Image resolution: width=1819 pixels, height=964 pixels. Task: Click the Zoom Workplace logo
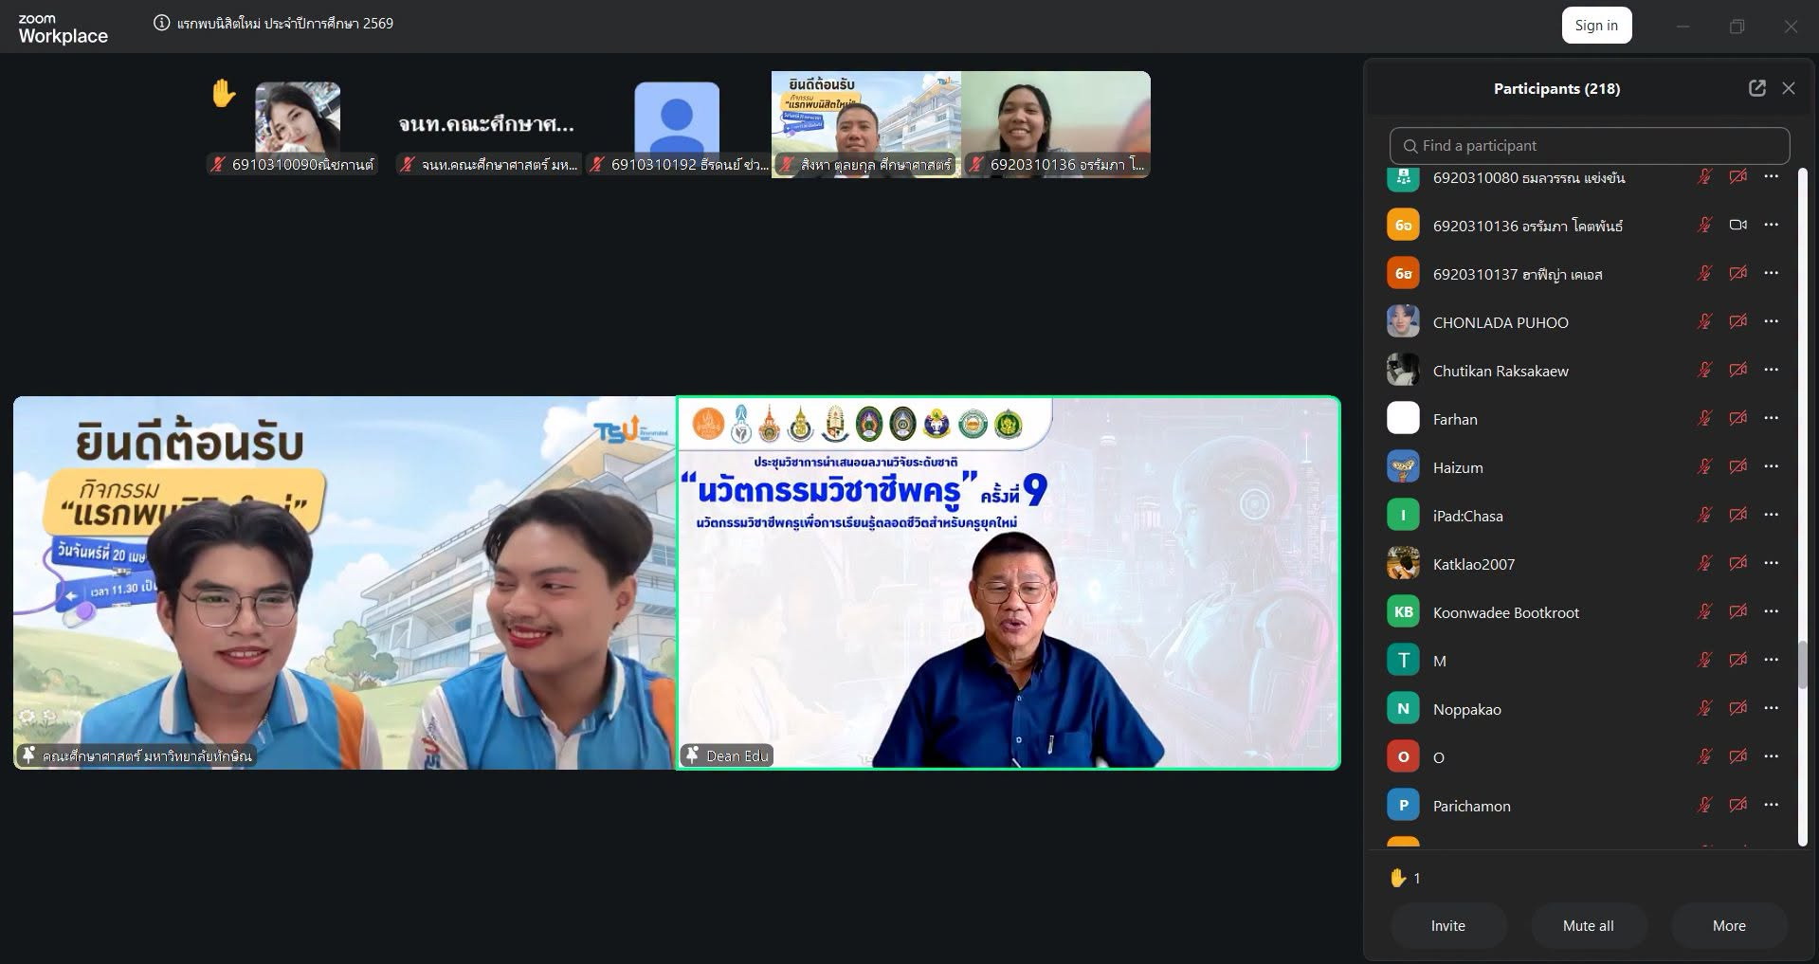(63, 28)
